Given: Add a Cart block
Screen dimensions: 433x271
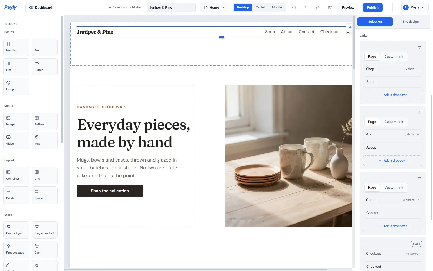Looking at the screenshot, I should (45, 250).
